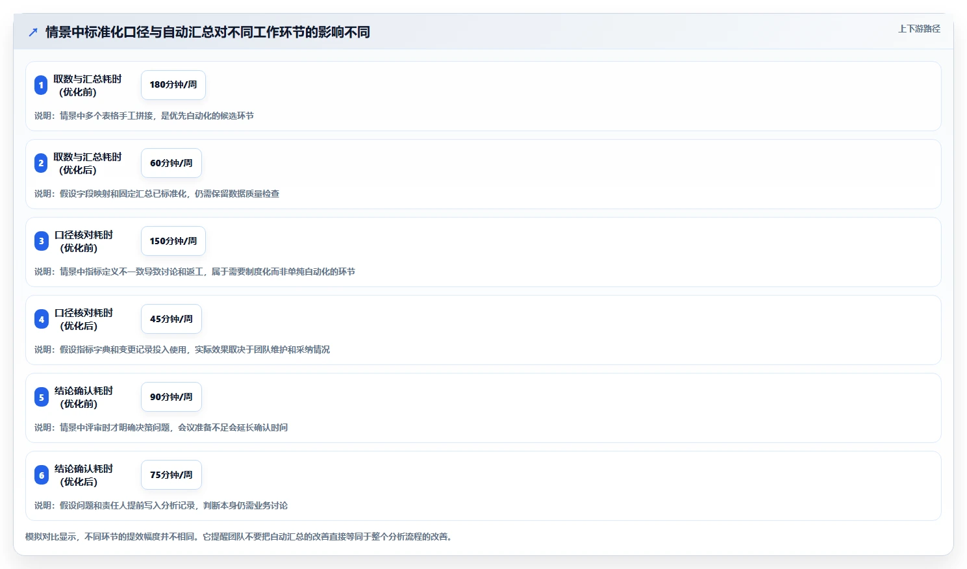Image resolution: width=967 pixels, height=569 pixels.
Task: Click the note about 问题和责任人提前写入分析记录
Action: click(161, 505)
